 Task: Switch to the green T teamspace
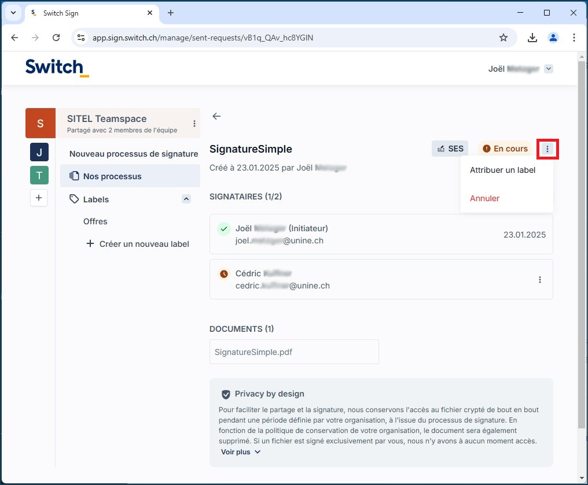pos(39,175)
